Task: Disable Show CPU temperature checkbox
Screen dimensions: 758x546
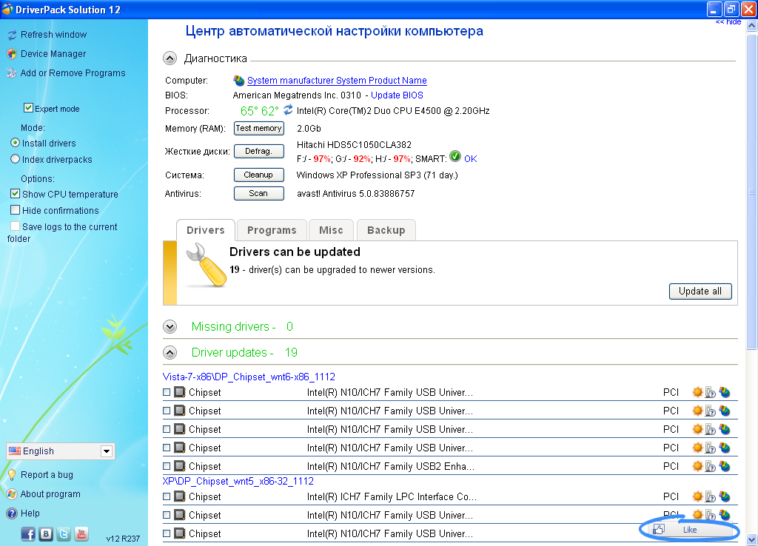Action: pyautogui.click(x=15, y=193)
